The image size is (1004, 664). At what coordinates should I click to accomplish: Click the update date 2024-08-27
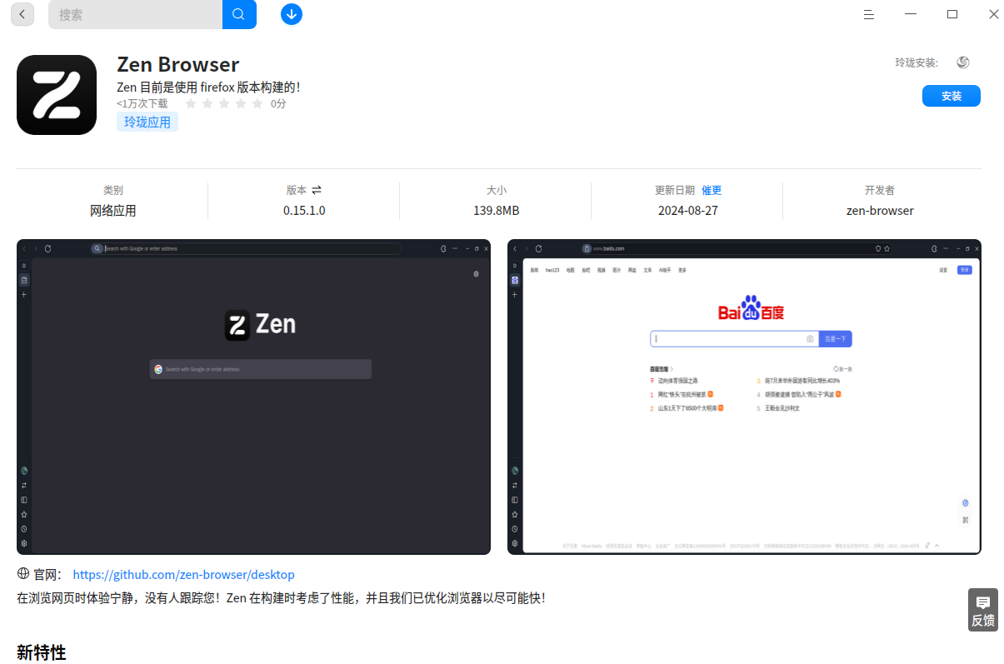coord(687,211)
